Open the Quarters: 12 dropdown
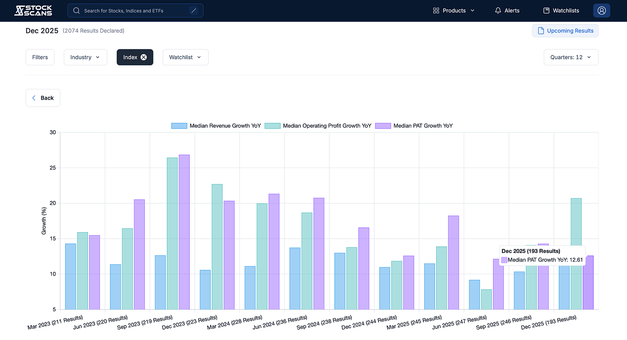 (x=571, y=57)
